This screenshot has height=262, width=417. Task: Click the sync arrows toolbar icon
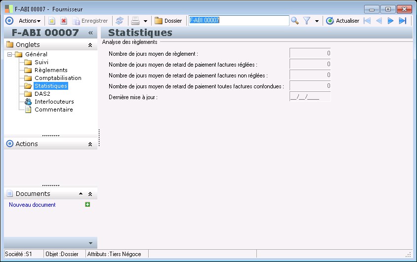pyautogui.click(x=120, y=21)
